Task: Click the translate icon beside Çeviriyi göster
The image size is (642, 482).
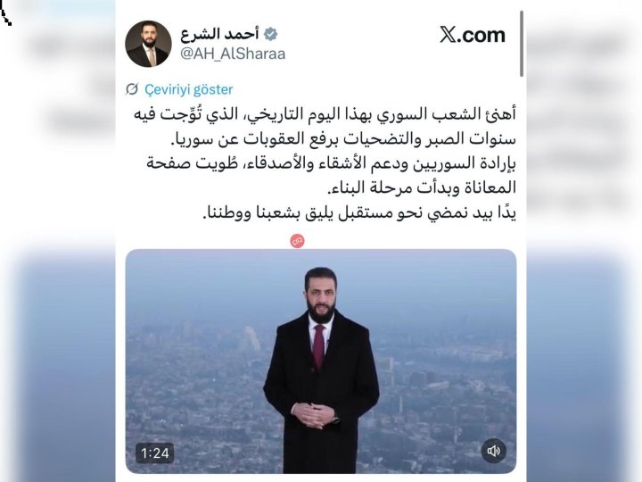Action: coord(132,89)
